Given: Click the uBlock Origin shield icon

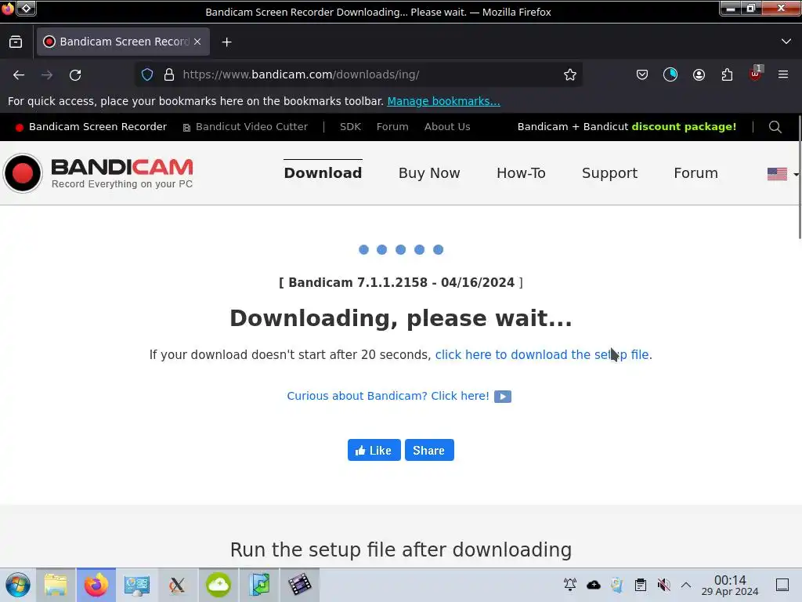Looking at the screenshot, I should [x=755, y=74].
